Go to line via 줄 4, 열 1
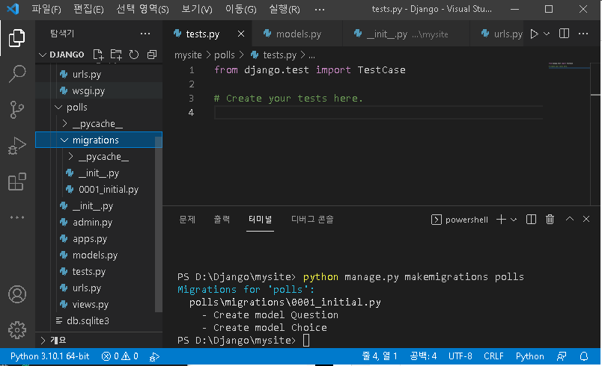 pos(380,356)
